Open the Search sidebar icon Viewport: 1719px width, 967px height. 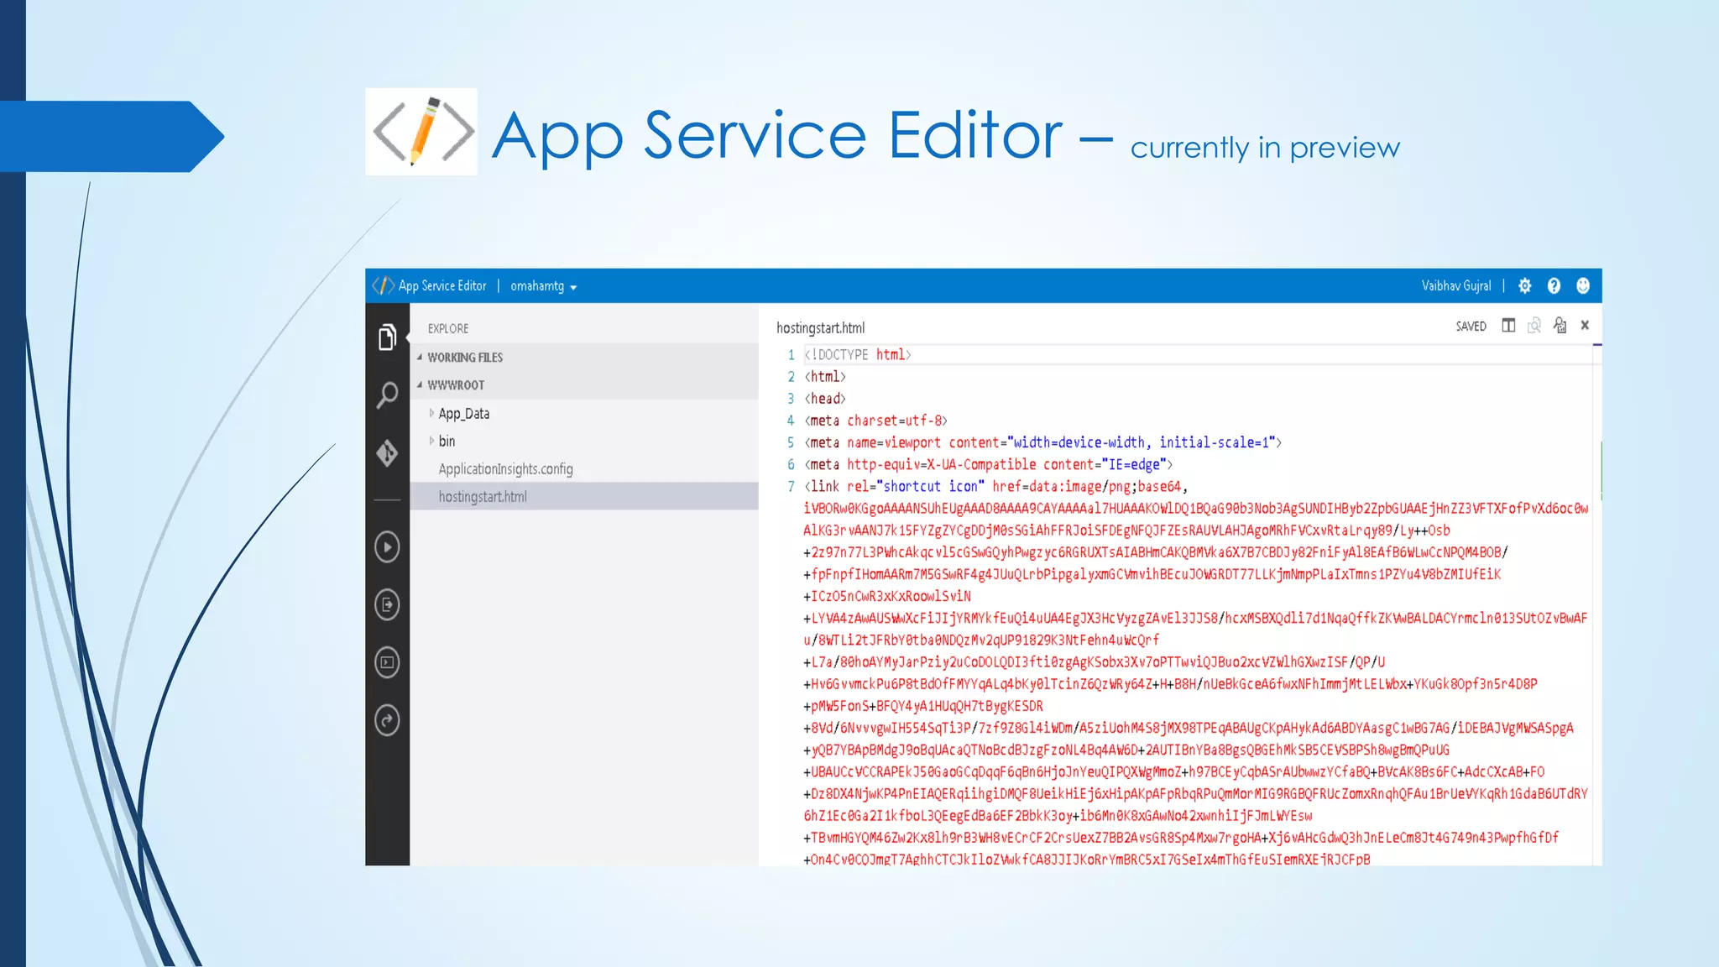[387, 395]
